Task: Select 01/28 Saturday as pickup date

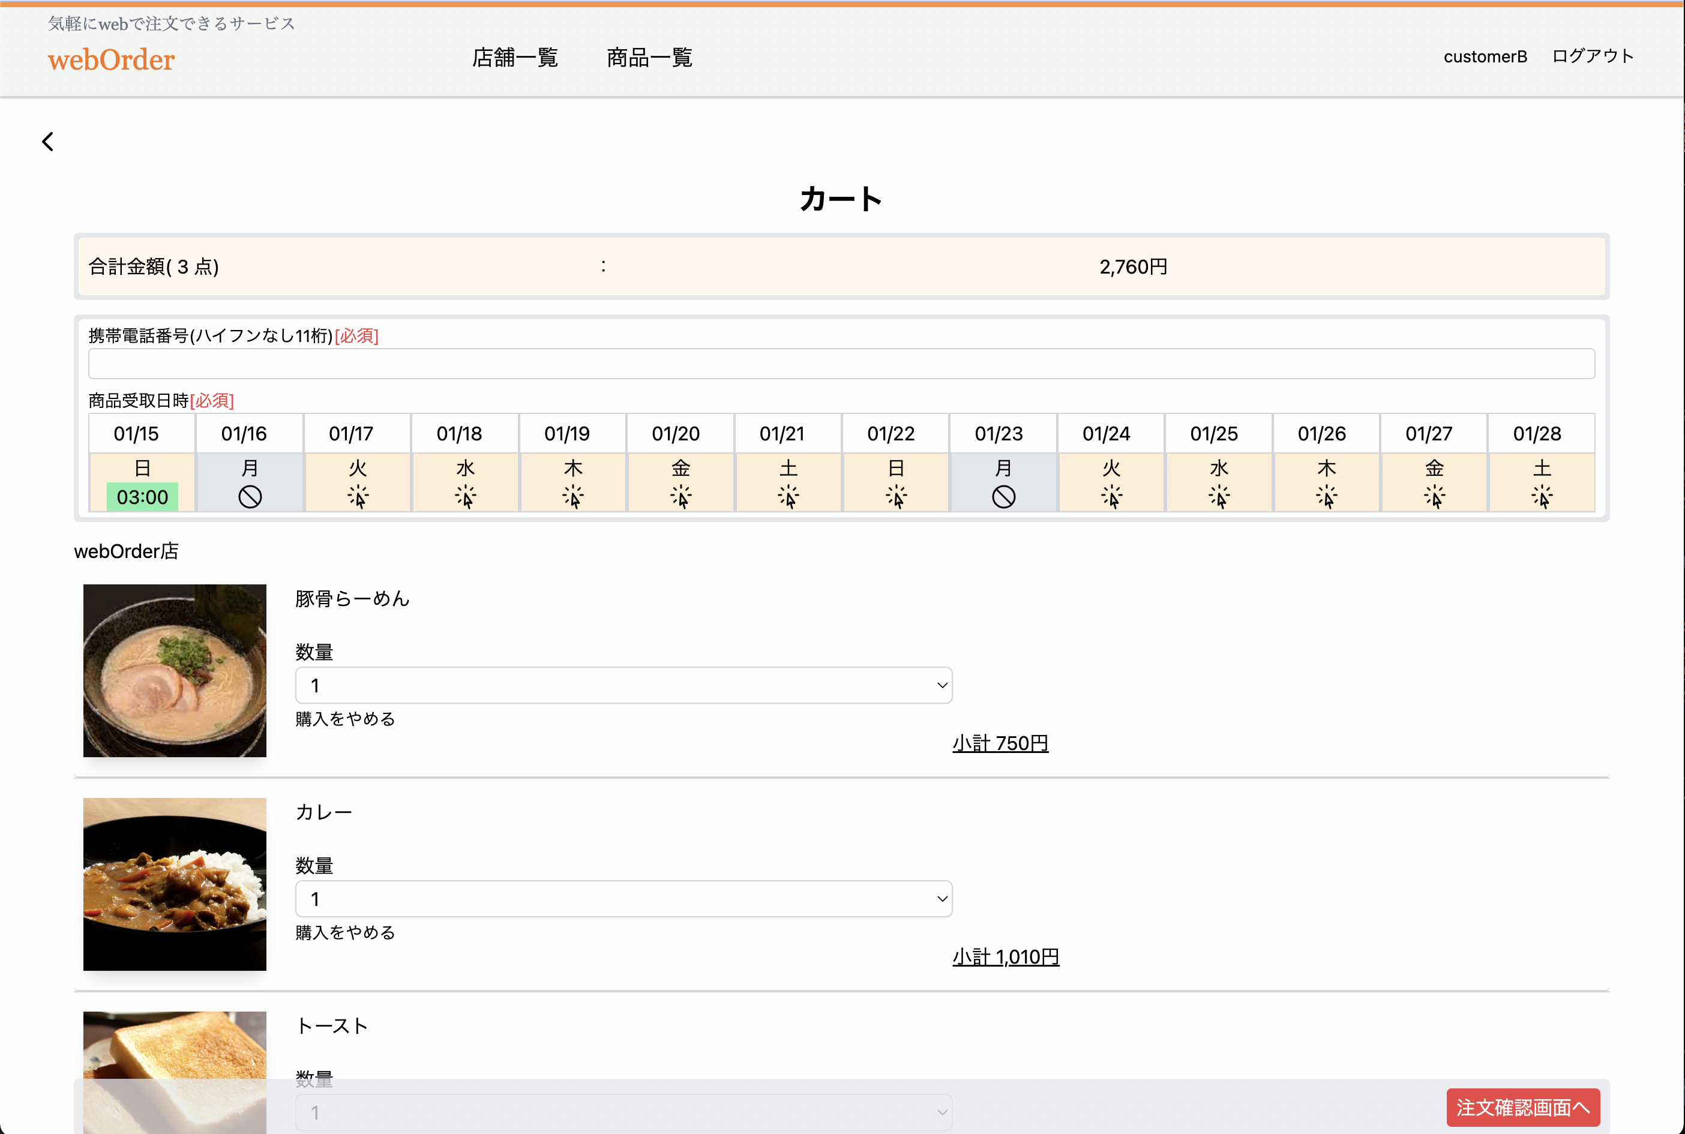Action: coord(1541,482)
